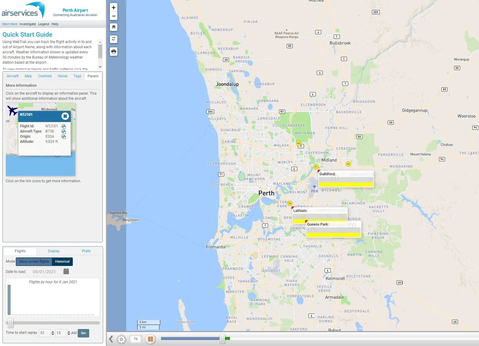Select Historical mode
Viewport: 479px width, 346px height.
pos(62,261)
